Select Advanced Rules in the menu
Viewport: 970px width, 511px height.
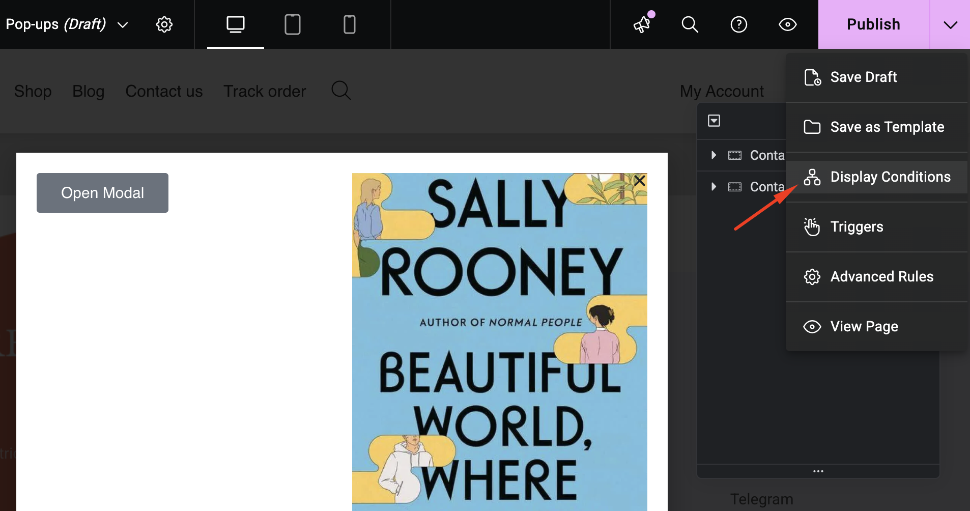point(876,277)
